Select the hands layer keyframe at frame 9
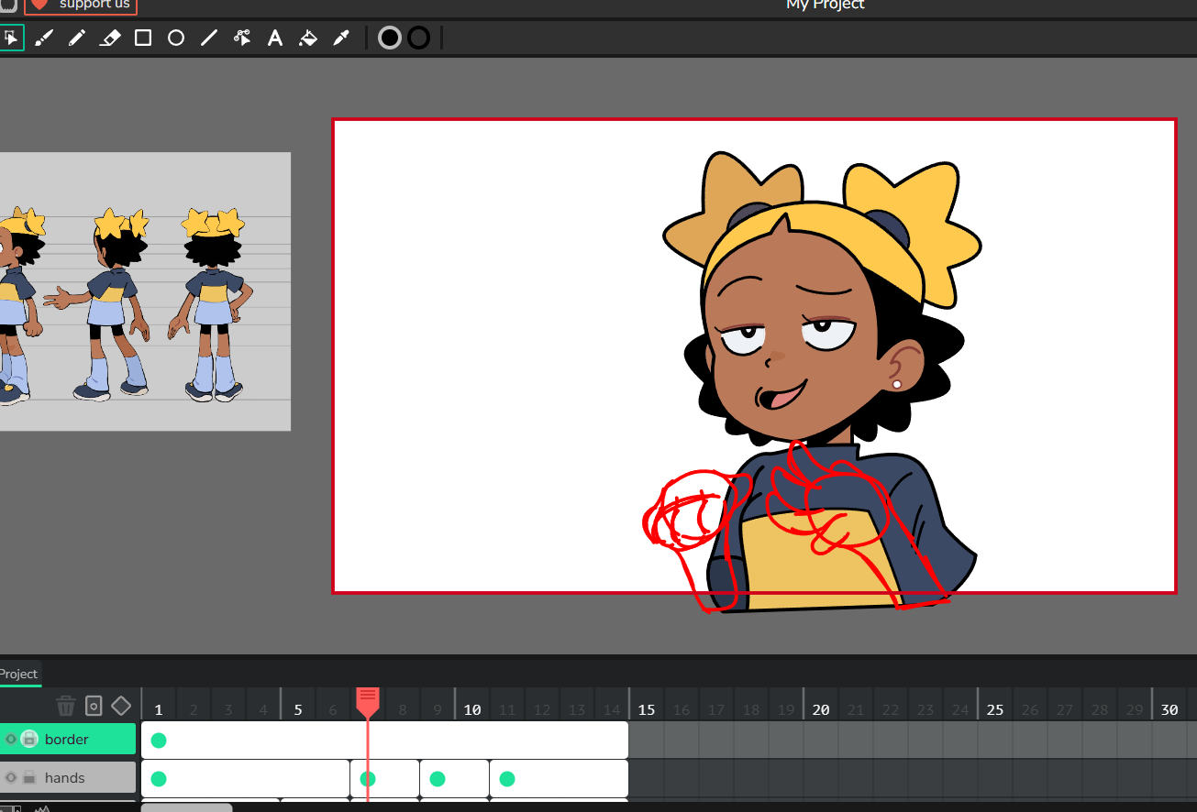1197x812 pixels. [438, 779]
